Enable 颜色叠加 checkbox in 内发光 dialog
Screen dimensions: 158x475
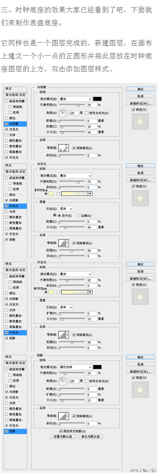click(6, 217)
